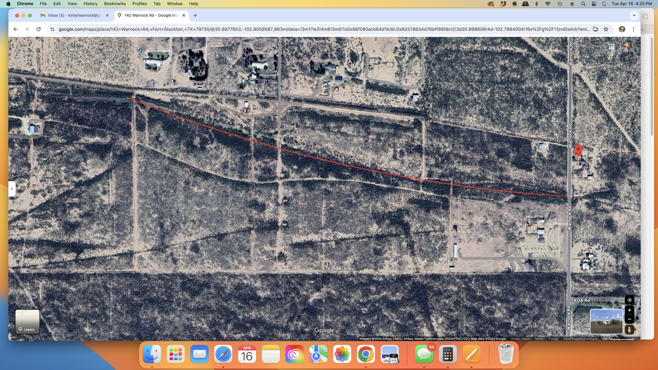Show your location with the target icon
The image size is (658, 370).
pos(629,300)
